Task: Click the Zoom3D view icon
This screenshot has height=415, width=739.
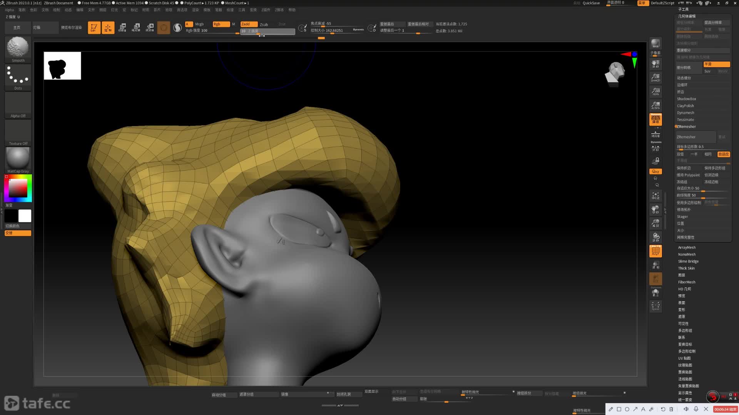Action: (x=655, y=224)
